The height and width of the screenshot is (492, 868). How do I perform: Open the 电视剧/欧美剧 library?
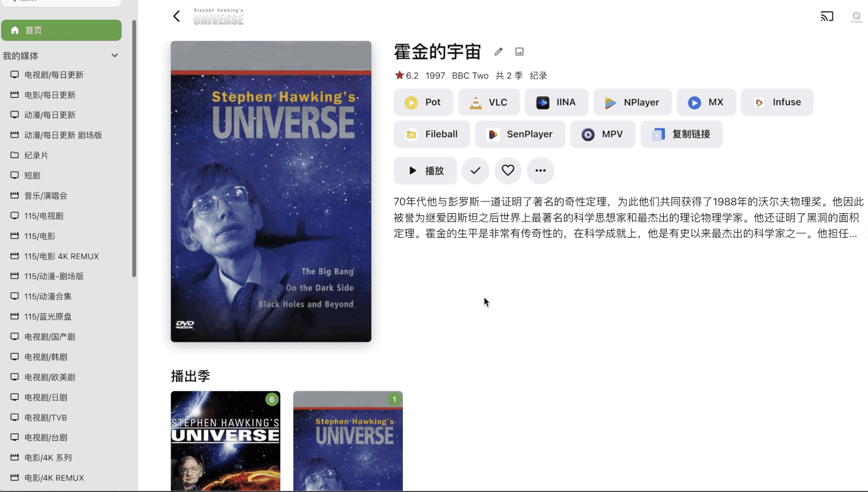[61, 377]
